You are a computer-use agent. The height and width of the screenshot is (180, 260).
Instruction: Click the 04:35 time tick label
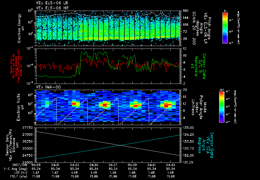point(94,165)
